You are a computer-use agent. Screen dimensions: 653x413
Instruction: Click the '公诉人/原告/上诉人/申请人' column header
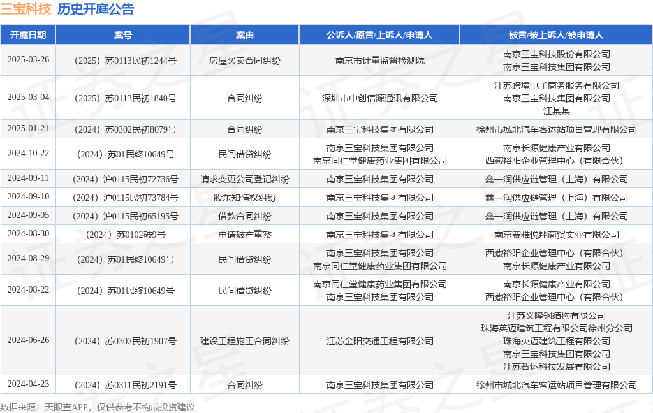(379, 35)
